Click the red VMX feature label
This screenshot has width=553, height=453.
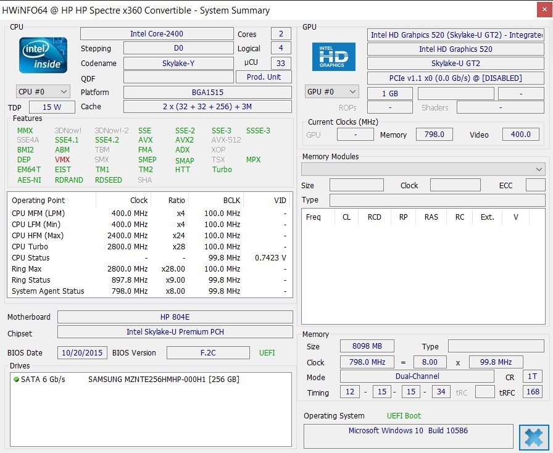(62, 160)
